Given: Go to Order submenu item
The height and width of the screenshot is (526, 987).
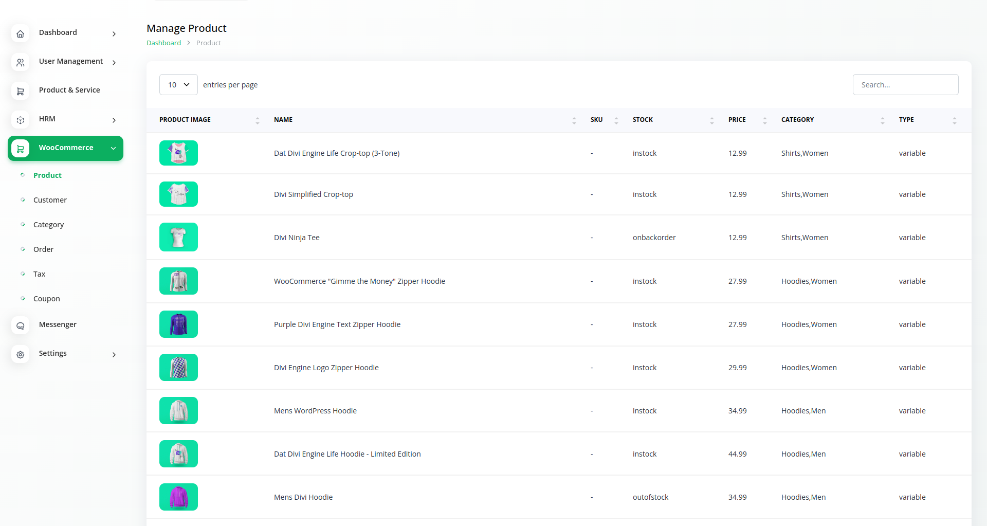Looking at the screenshot, I should 43,249.
